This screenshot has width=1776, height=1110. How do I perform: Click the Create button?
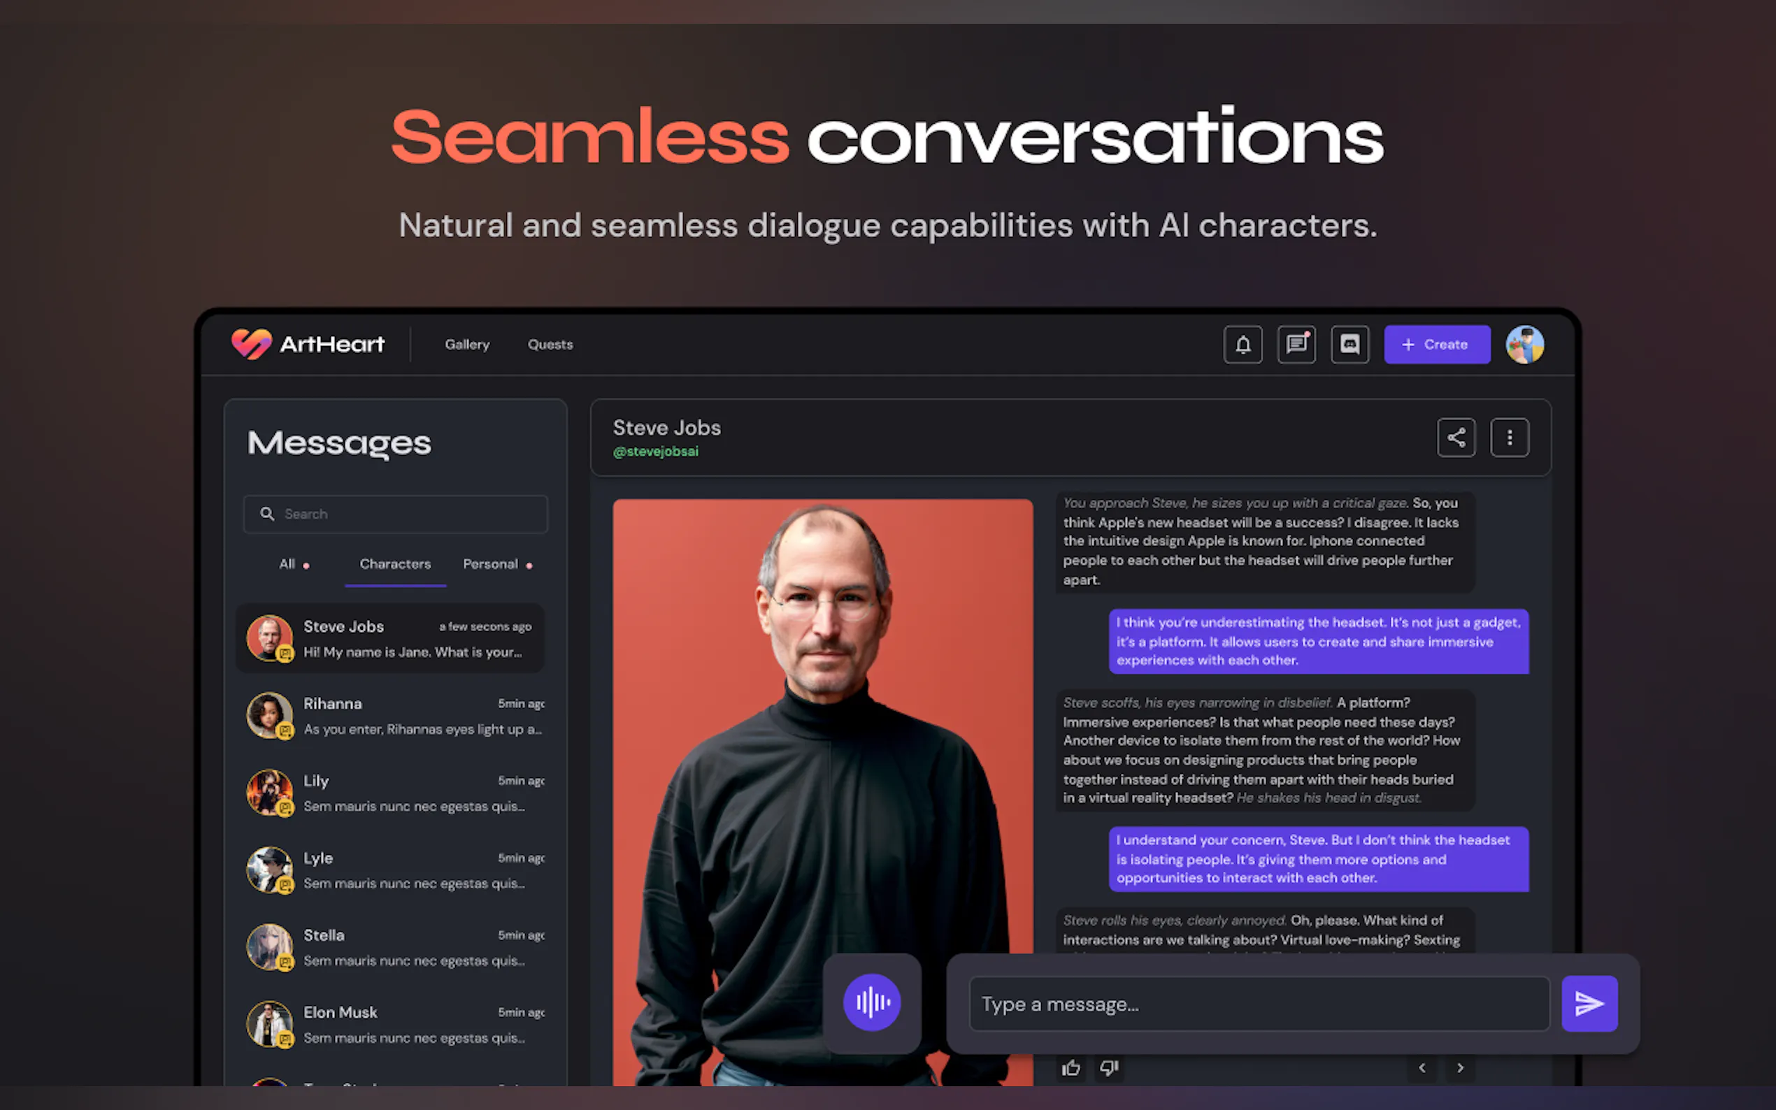point(1437,345)
